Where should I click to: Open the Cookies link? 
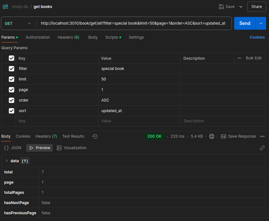(257, 37)
